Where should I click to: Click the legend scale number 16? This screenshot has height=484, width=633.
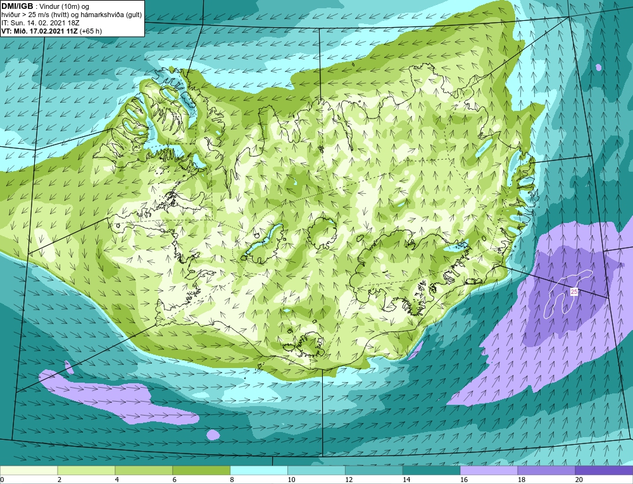point(463,480)
